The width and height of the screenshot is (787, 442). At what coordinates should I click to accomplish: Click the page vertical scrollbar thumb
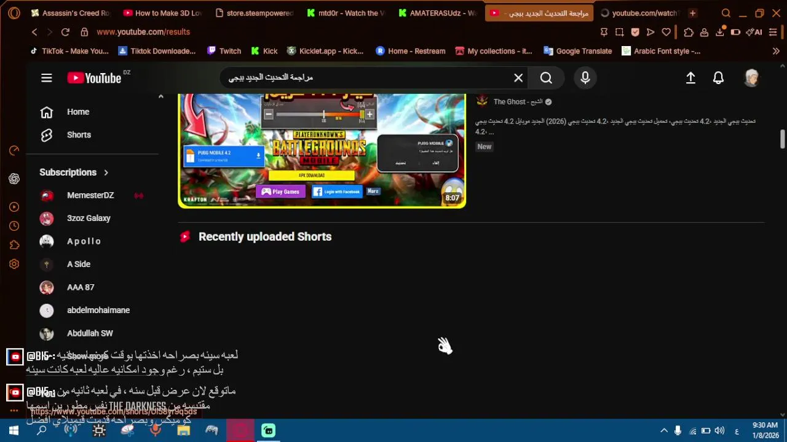[782, 139]
